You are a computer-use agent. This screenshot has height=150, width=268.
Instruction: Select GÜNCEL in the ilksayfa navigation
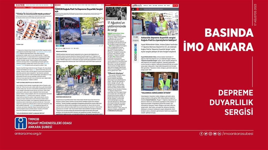pos(150,6)
